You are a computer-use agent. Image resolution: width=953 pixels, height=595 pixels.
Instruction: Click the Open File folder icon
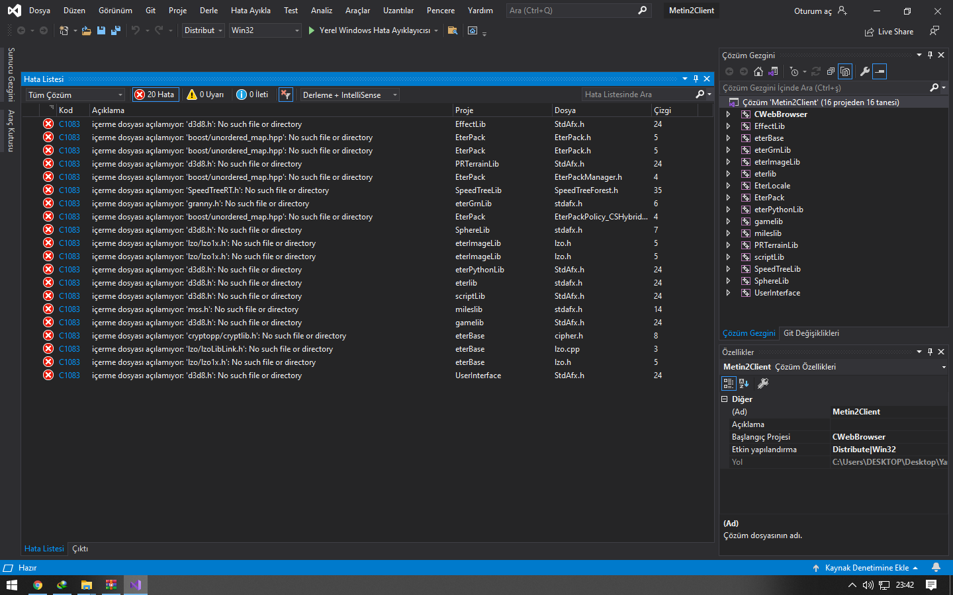pyautogui.click(x=87, y=30)
